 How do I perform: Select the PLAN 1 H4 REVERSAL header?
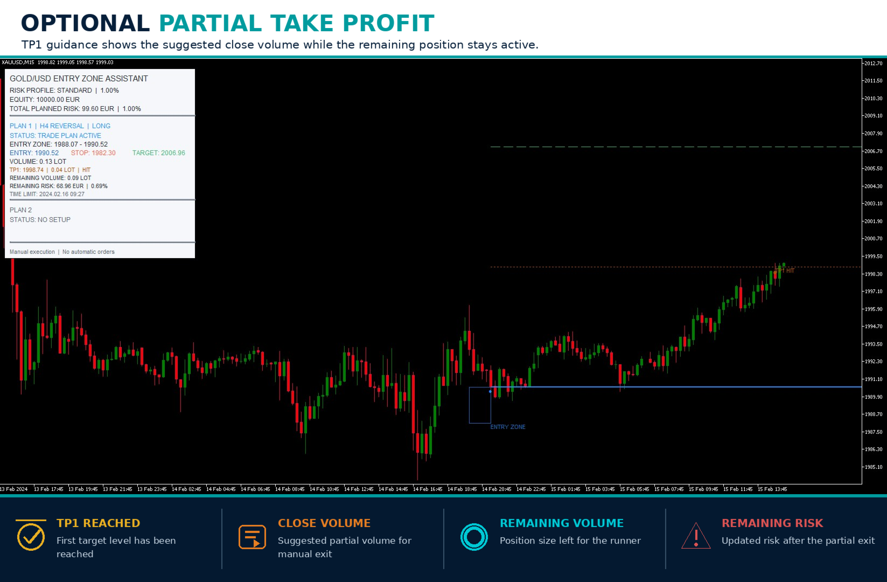[60, 126]
